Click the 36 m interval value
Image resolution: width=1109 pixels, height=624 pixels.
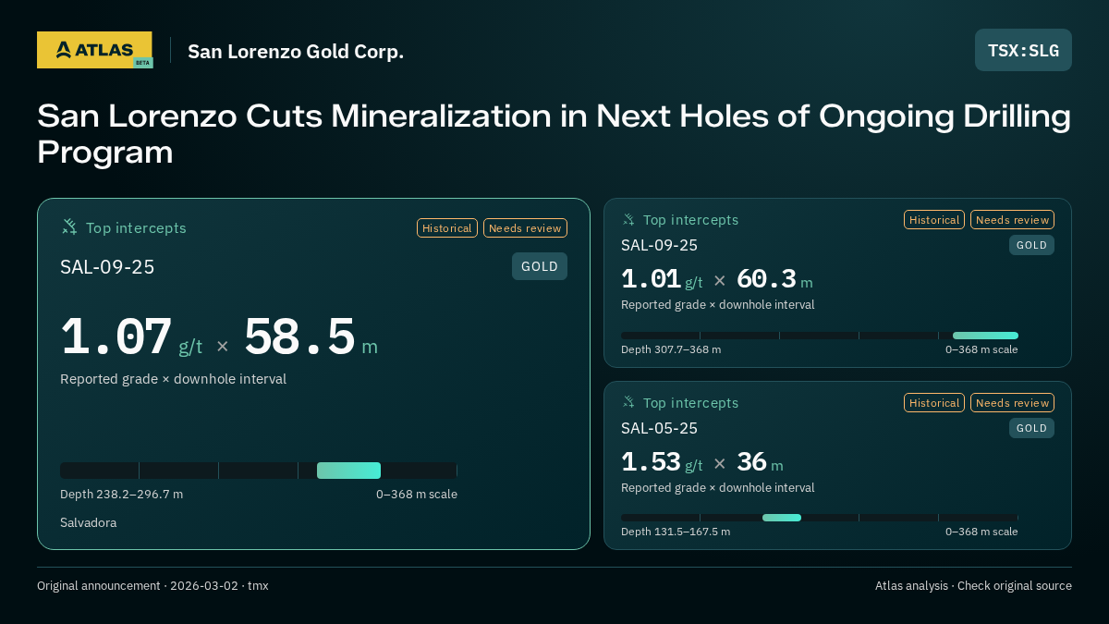(x=760, y=462)
